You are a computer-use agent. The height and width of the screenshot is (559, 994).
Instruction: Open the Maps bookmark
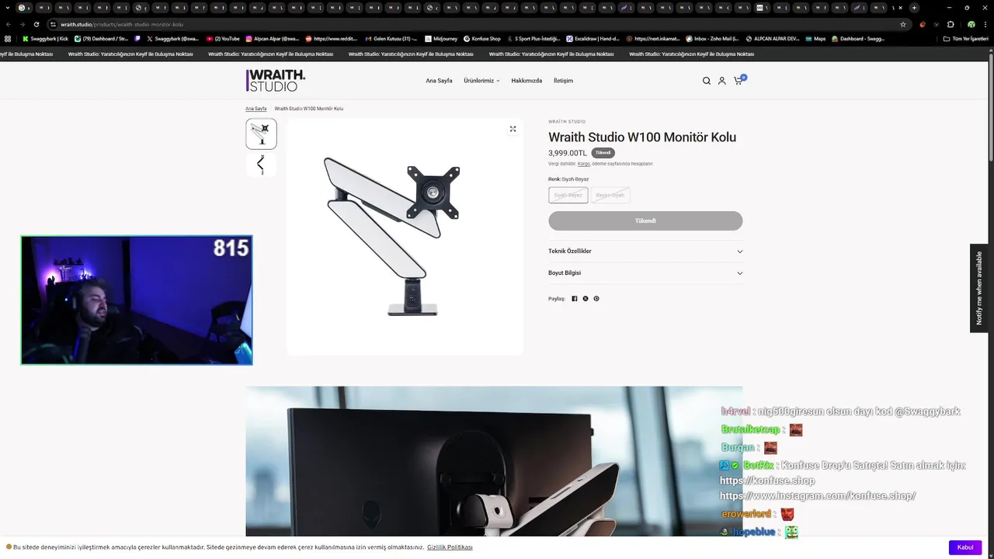tap(815, 38)
